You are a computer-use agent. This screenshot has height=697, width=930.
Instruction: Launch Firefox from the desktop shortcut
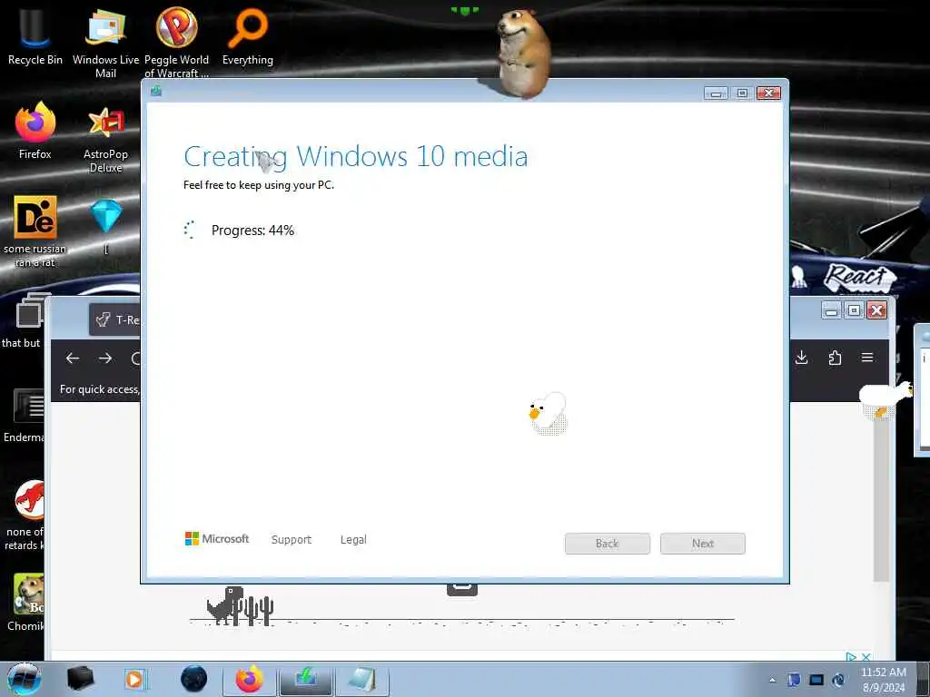tap(35, 131)
